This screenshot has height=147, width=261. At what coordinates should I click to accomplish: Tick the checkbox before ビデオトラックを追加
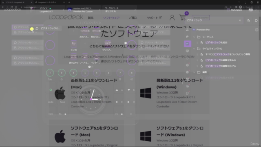coord(197,42)
